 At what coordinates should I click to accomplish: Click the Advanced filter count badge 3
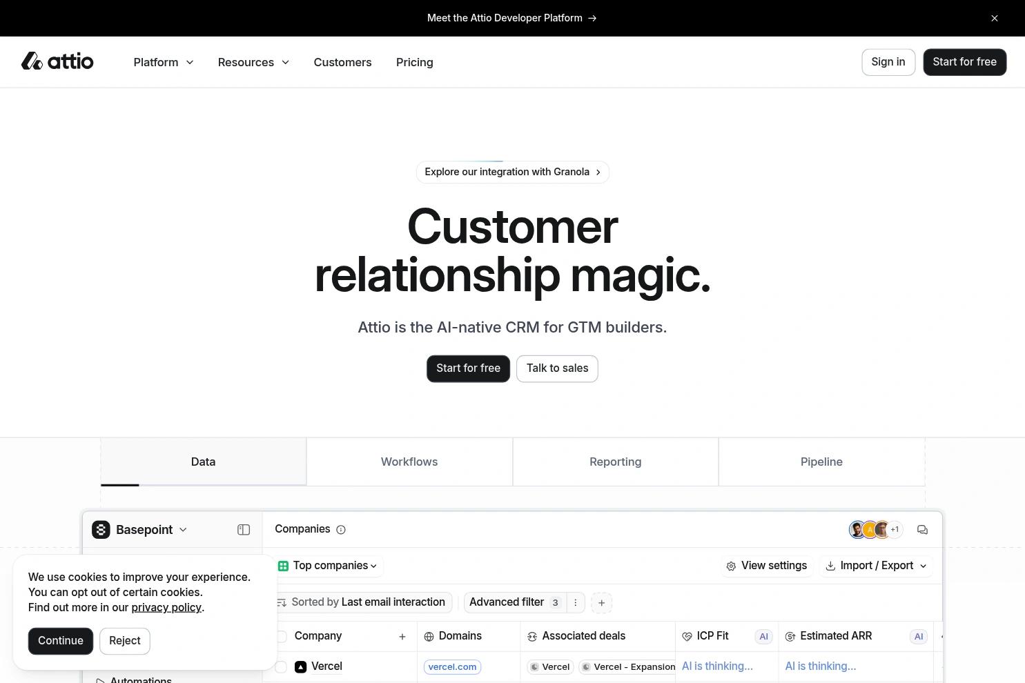[555, 603]
